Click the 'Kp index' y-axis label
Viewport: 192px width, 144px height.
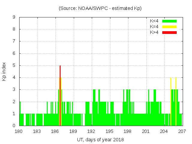coord(4,71)
